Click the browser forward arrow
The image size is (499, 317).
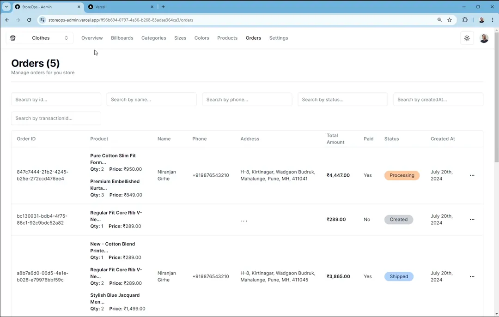[18, 20]
